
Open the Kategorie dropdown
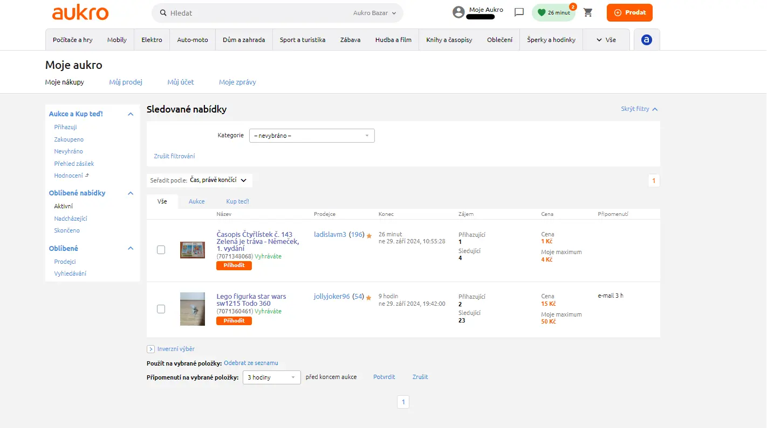tap(312, 136)
